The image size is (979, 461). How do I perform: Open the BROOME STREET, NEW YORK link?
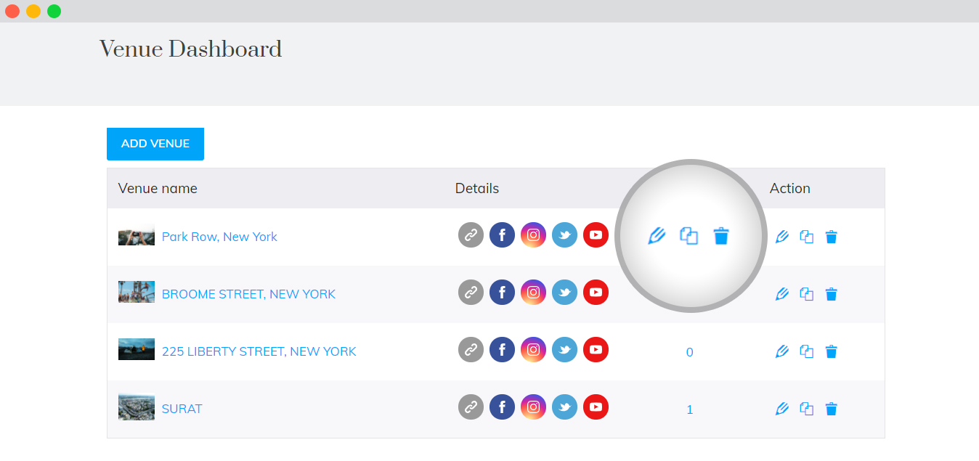pos(248,294)
